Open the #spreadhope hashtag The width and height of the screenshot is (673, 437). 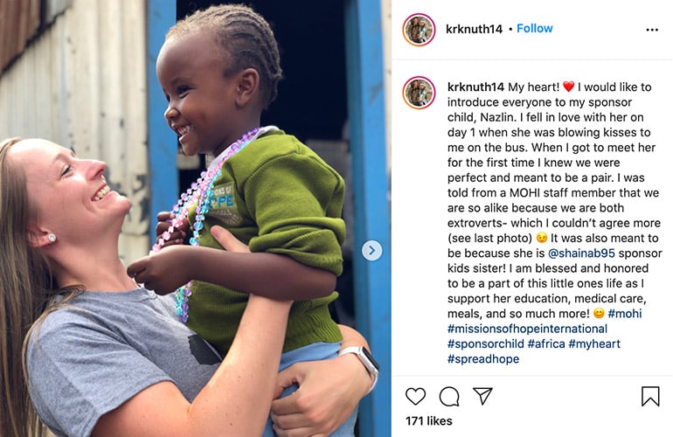point(483,359)
